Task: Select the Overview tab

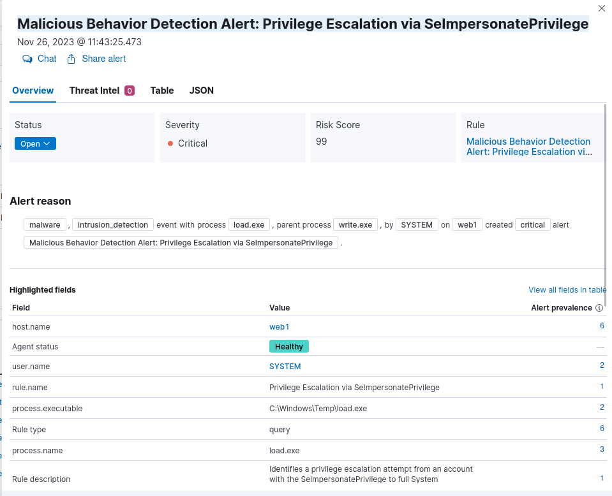Action: click(x=33, y=91)
